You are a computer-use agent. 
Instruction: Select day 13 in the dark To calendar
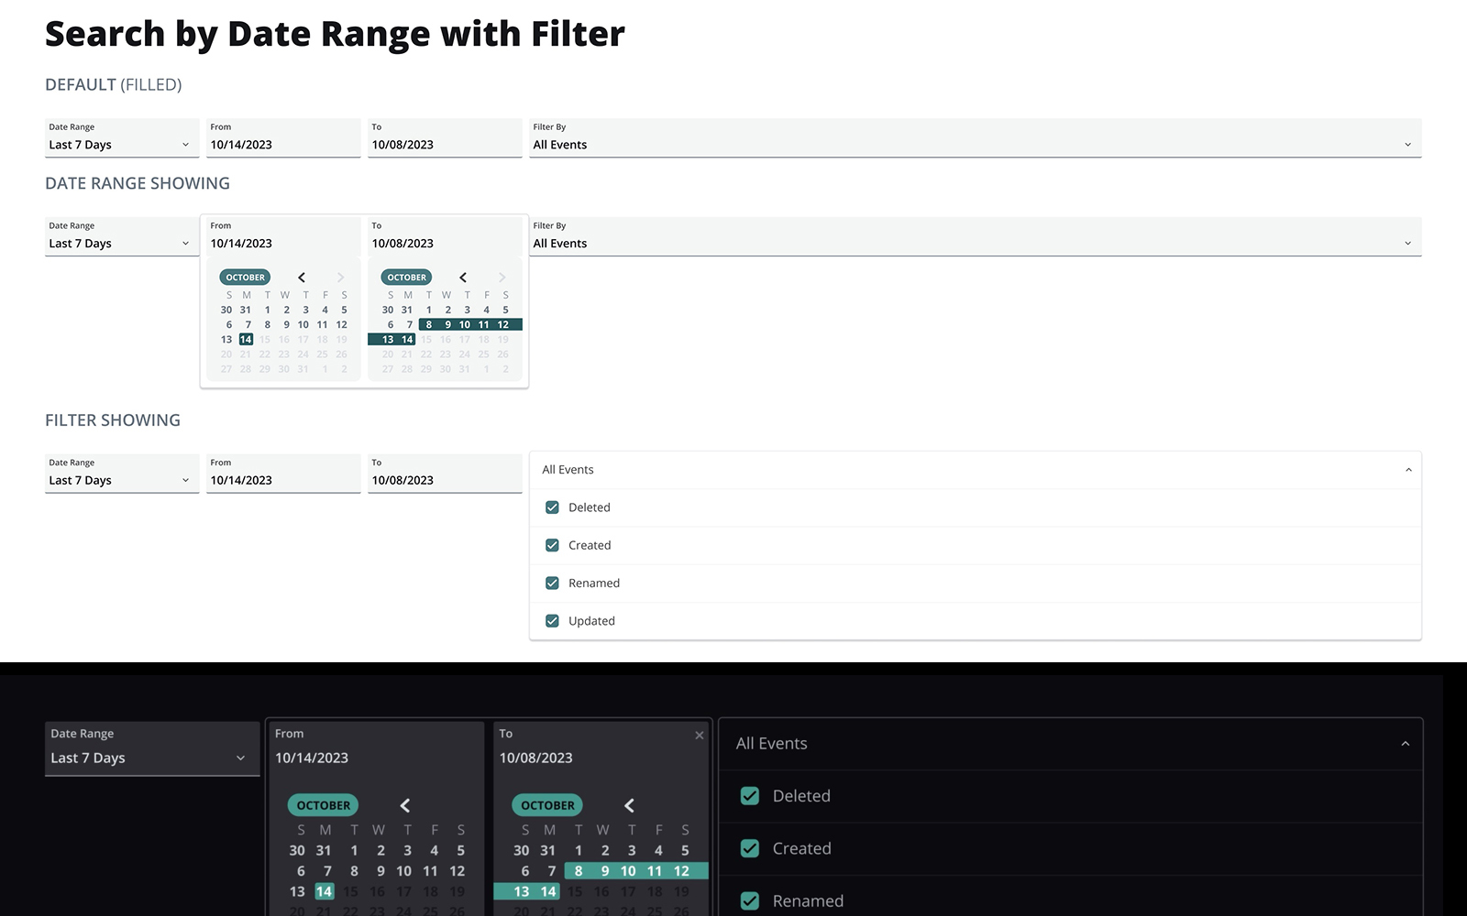[522, 890]
